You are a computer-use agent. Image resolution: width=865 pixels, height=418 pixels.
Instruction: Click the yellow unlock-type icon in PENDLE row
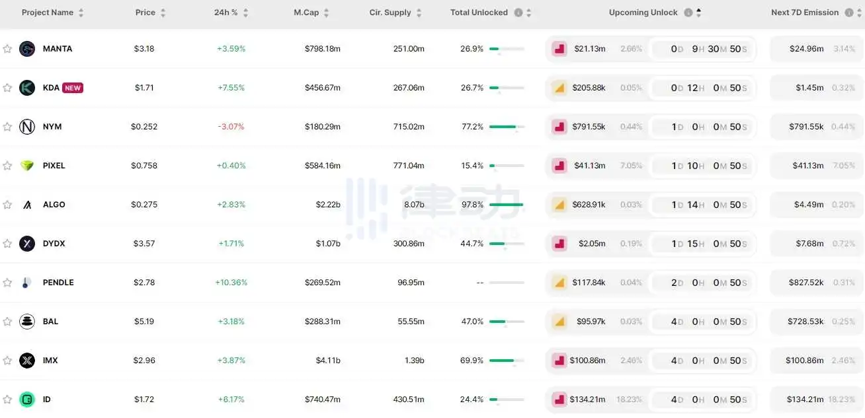(559, 283)
